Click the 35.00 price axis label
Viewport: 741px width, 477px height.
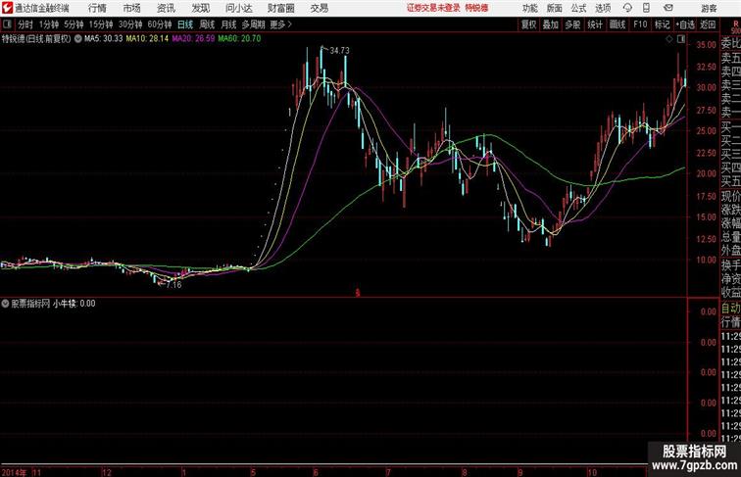[706, 45]
